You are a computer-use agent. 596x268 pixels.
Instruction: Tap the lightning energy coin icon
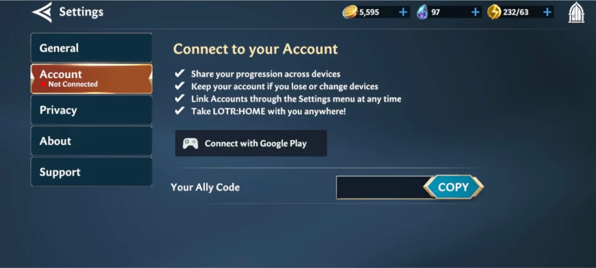pyautogui.click(x=494, y=12)
